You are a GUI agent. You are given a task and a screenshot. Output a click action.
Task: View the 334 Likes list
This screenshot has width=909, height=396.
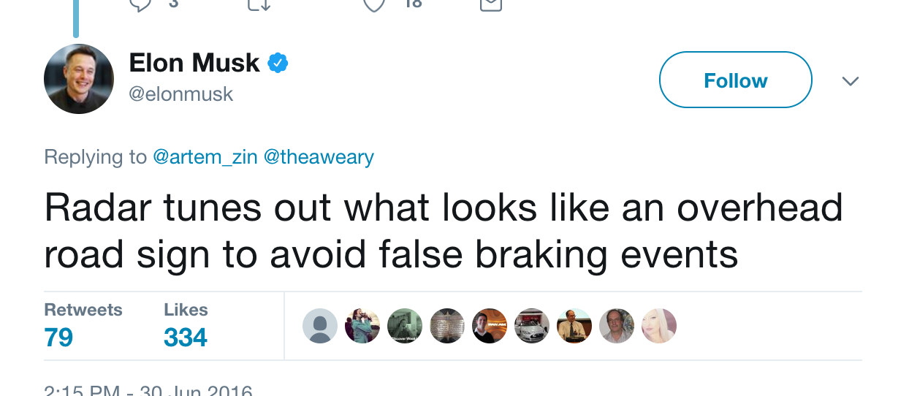coord(186,337)
